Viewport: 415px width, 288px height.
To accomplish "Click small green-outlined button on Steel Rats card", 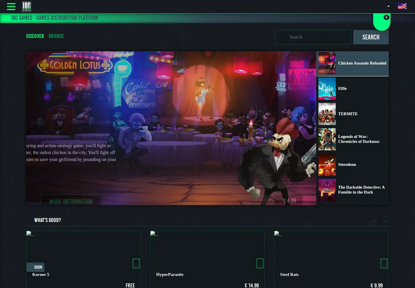I will pyautogui.click(x=384, y=264).
